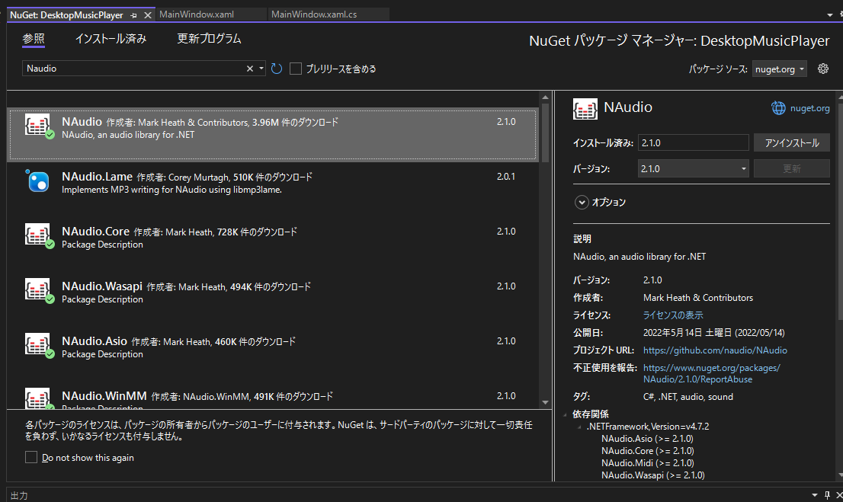Click the 'Mark Heath & Contributors' author value

698,298
